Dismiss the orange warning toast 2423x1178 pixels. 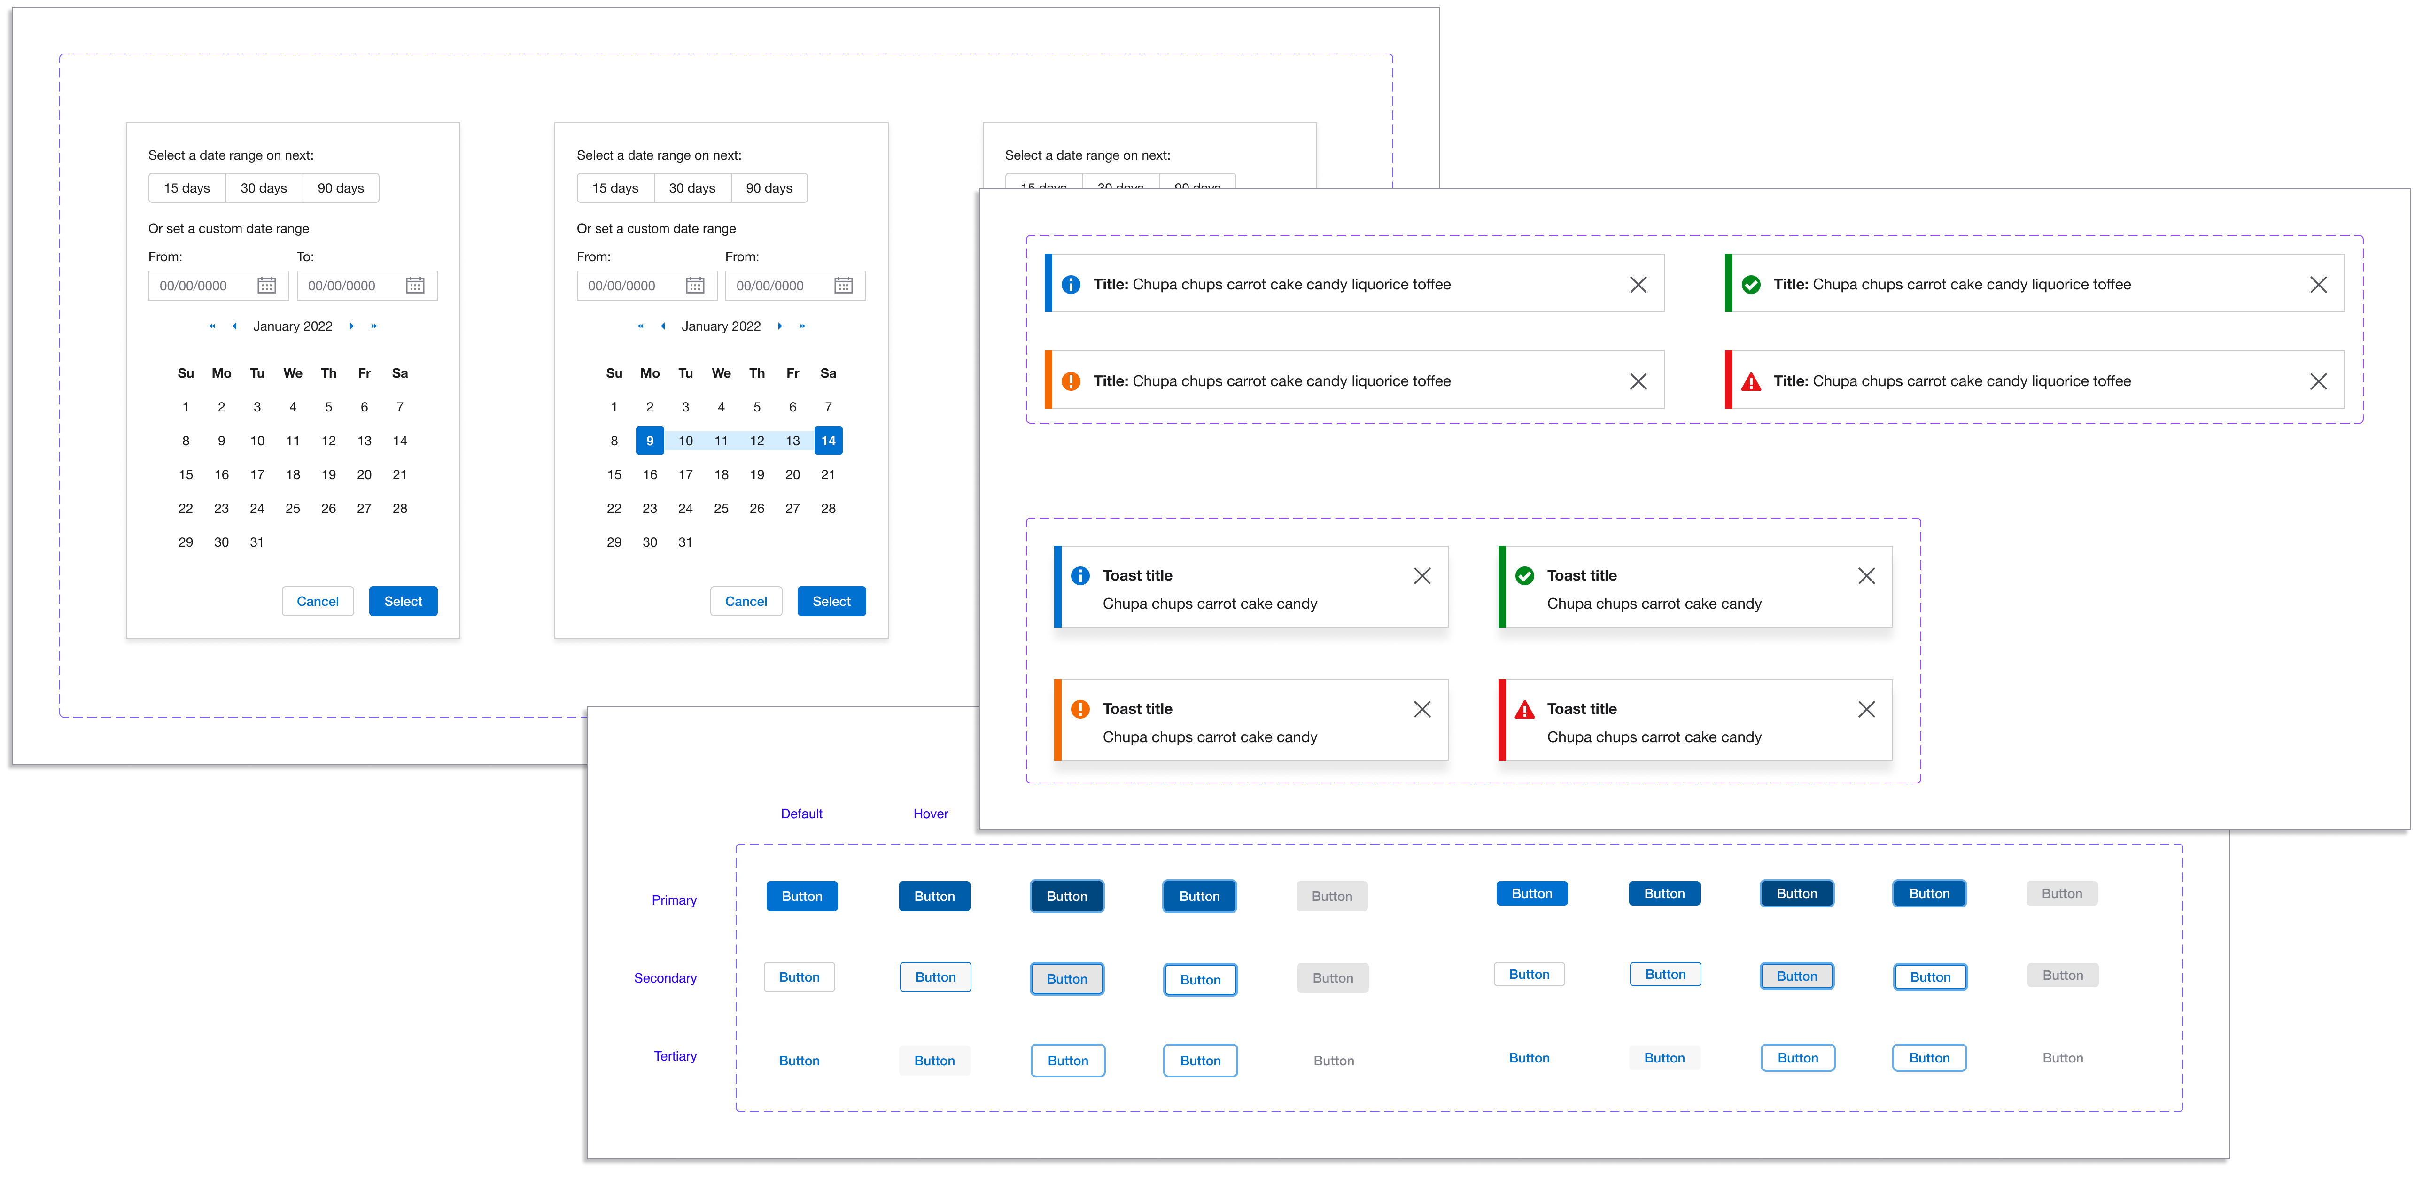pyautogui.click(x=1421, y=709)
